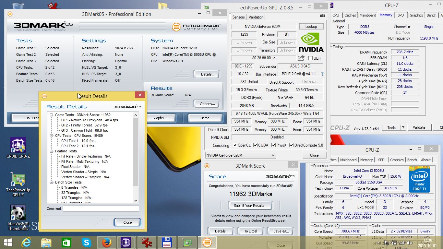This screenshot has width=443, height=249.
Task: Select IrfanView 64 Thumbnails desktop shortcut
Action: [18, 218]
